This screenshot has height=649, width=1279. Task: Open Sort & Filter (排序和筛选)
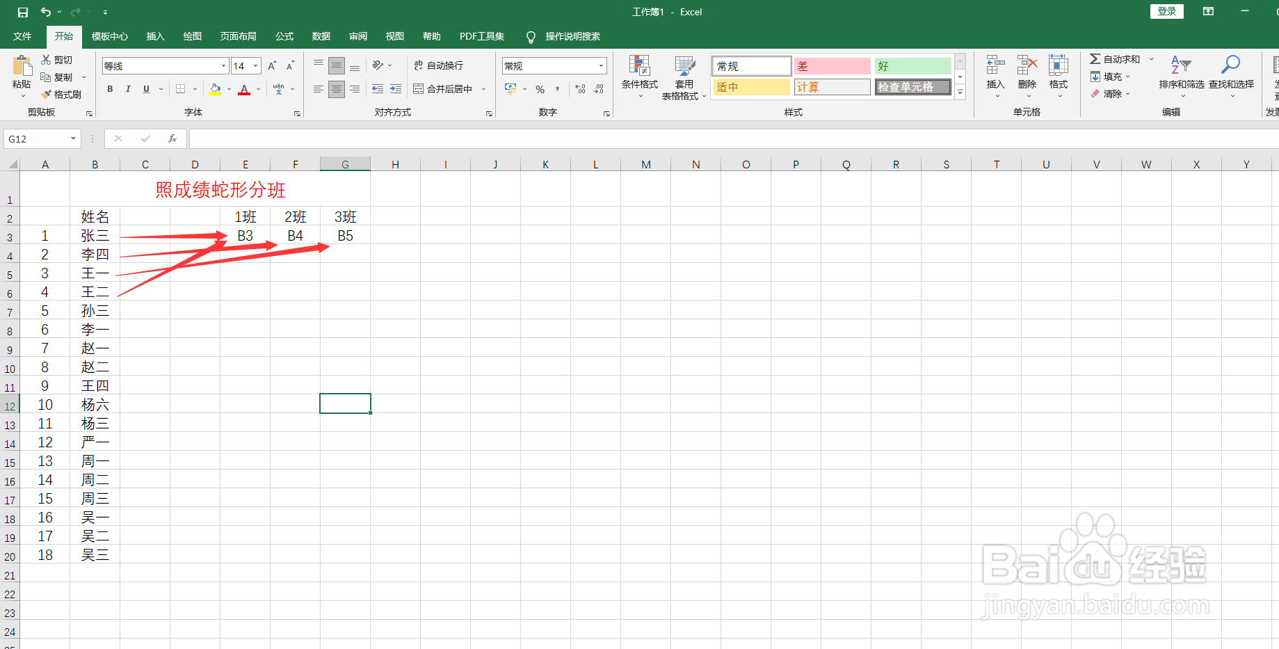point(1182,75)
